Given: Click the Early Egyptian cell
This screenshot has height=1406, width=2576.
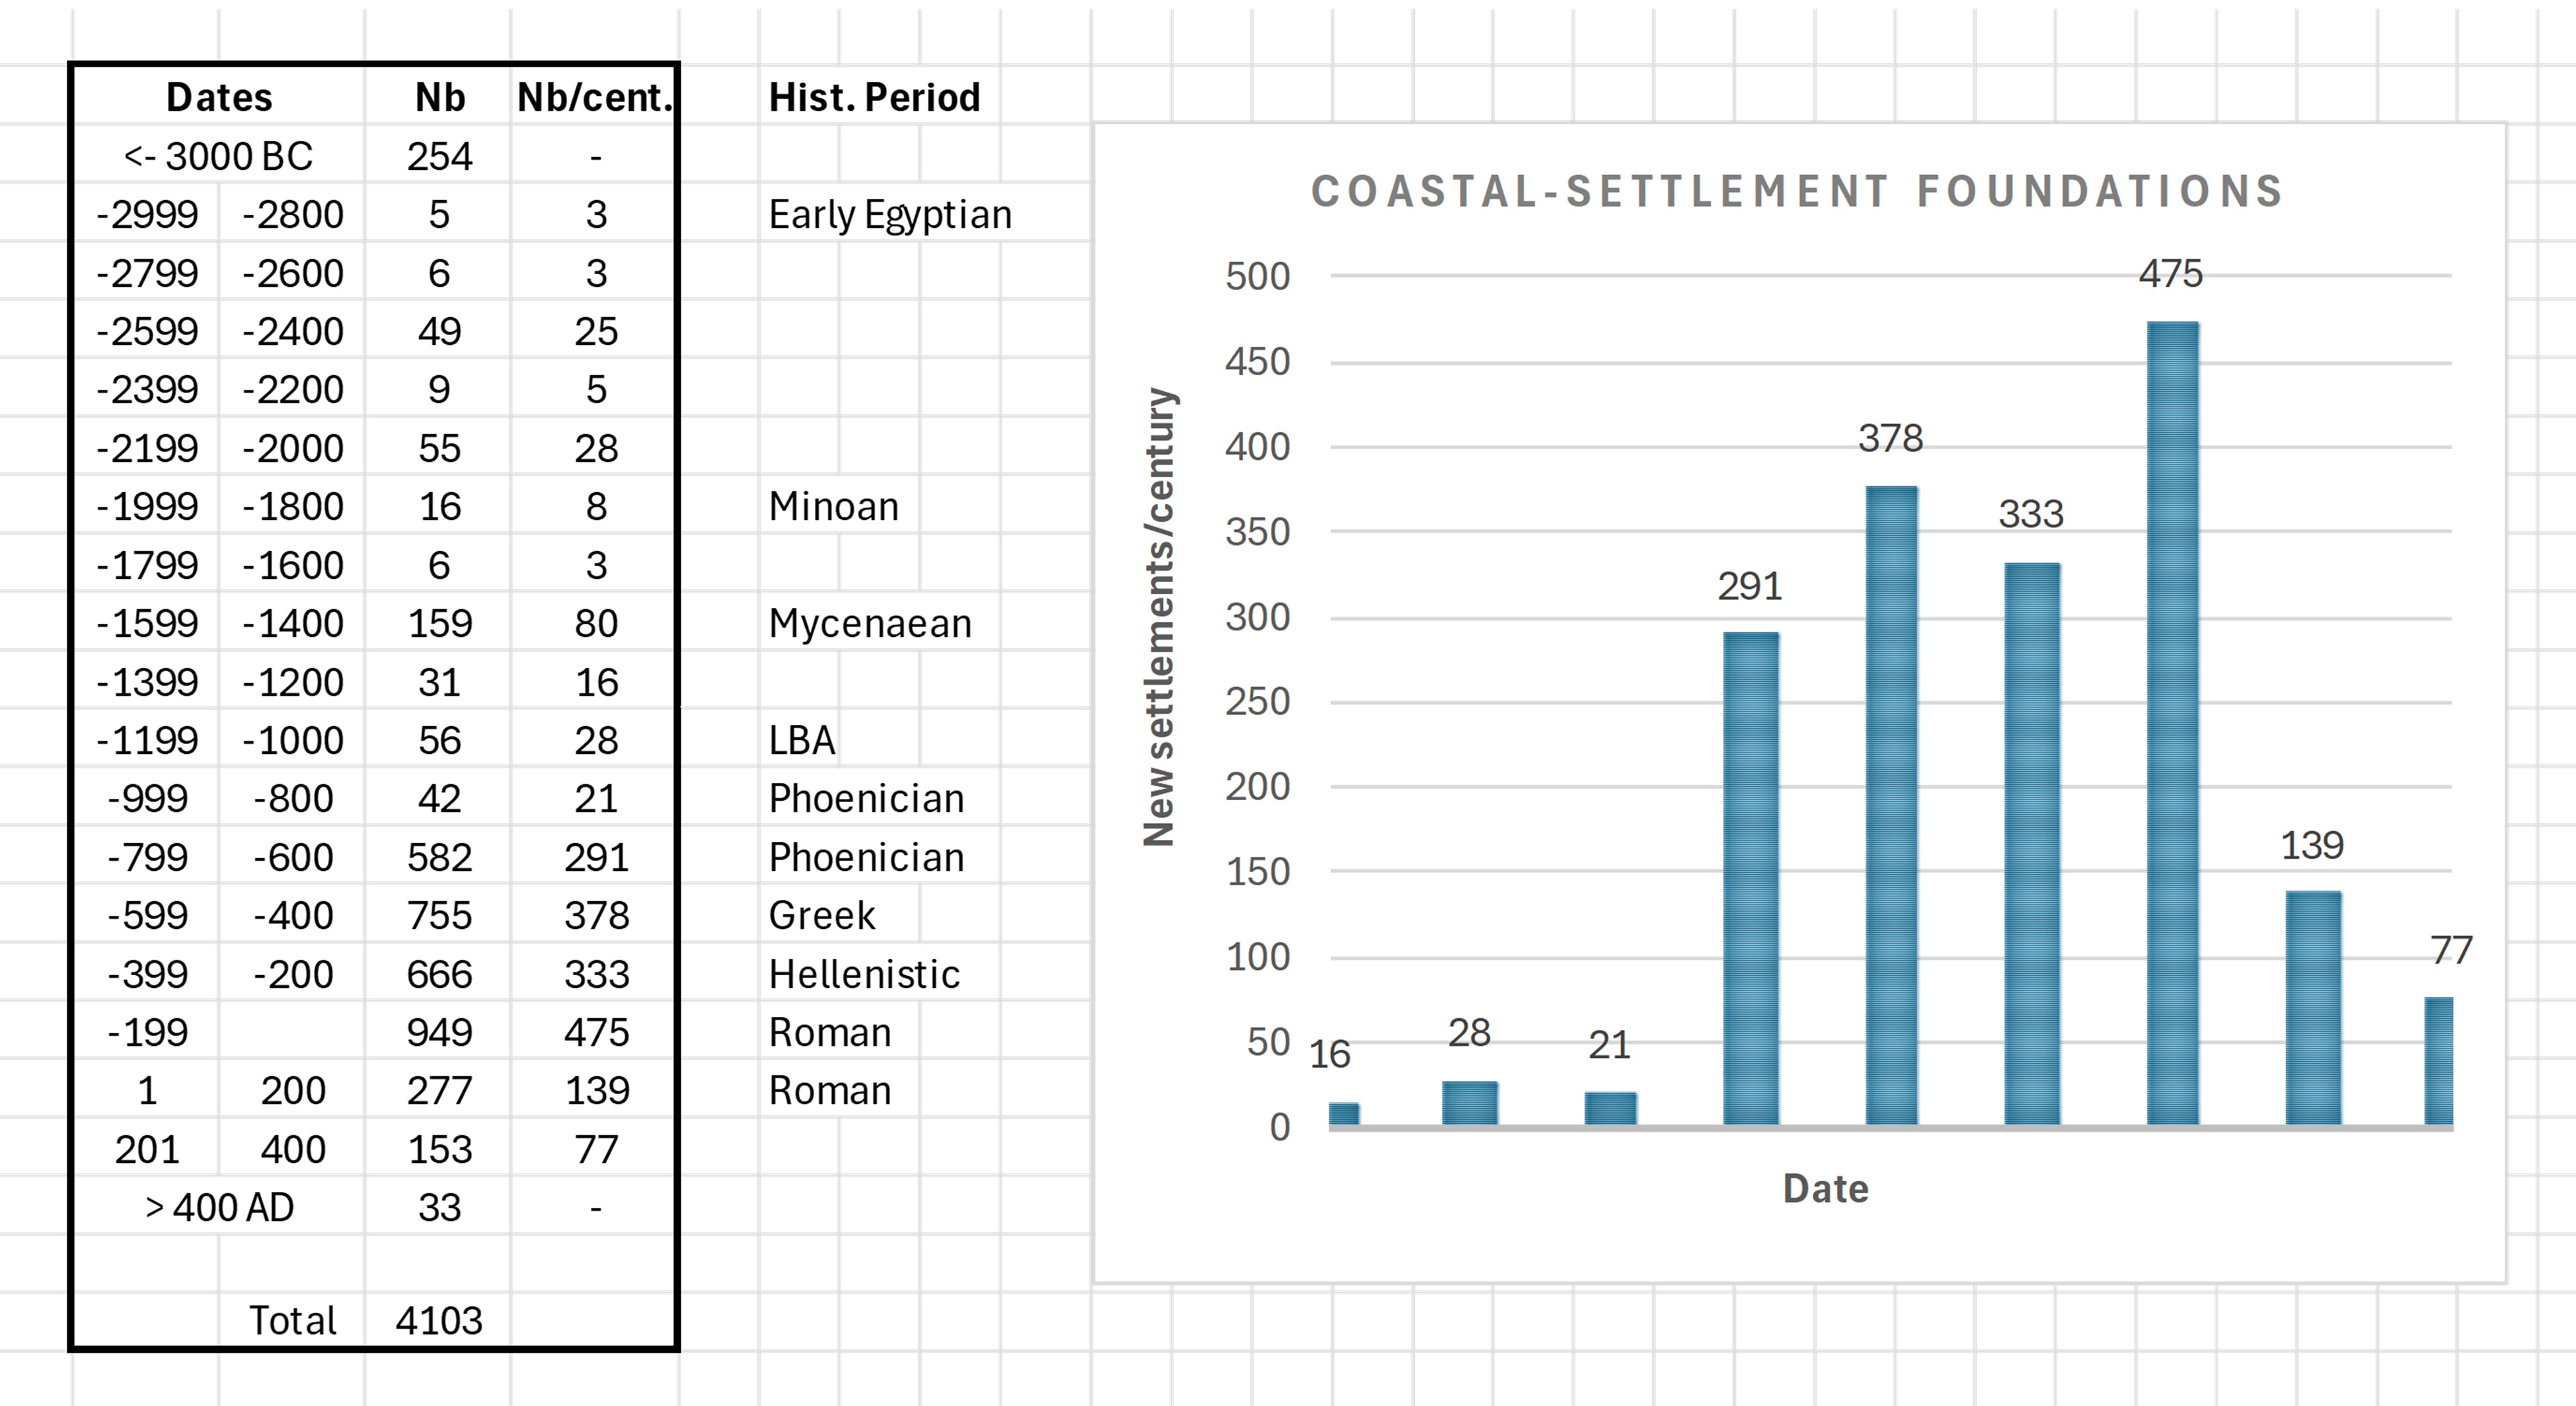Looking at the screenshot, I should click(890, 214).
